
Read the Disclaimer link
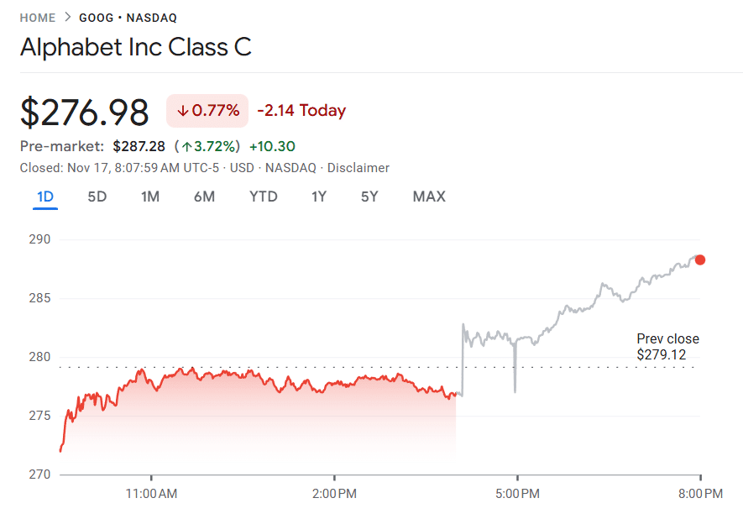point(358,168)
